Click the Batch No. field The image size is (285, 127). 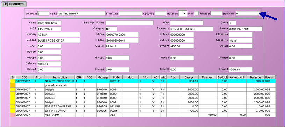pyautogui.click(x=248, y=13)
